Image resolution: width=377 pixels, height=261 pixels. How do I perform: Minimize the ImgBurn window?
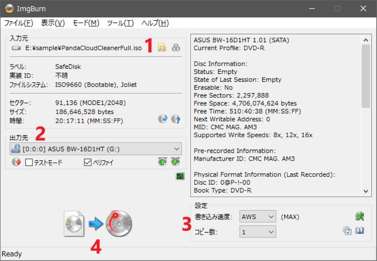point(312,8)
